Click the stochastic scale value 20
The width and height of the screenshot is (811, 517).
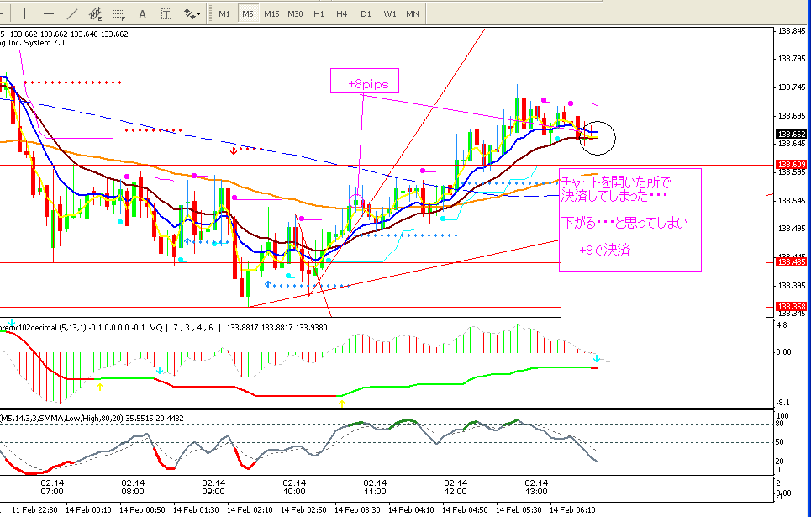779,462
